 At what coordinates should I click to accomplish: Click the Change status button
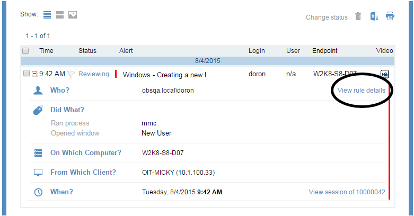tap(327, 17)
